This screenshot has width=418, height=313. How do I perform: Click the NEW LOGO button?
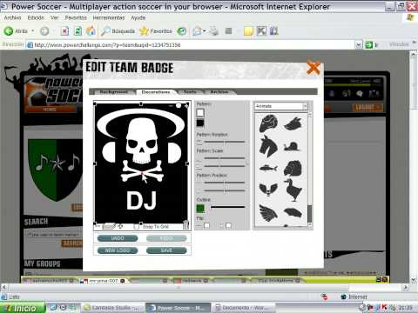click(118, 250)
